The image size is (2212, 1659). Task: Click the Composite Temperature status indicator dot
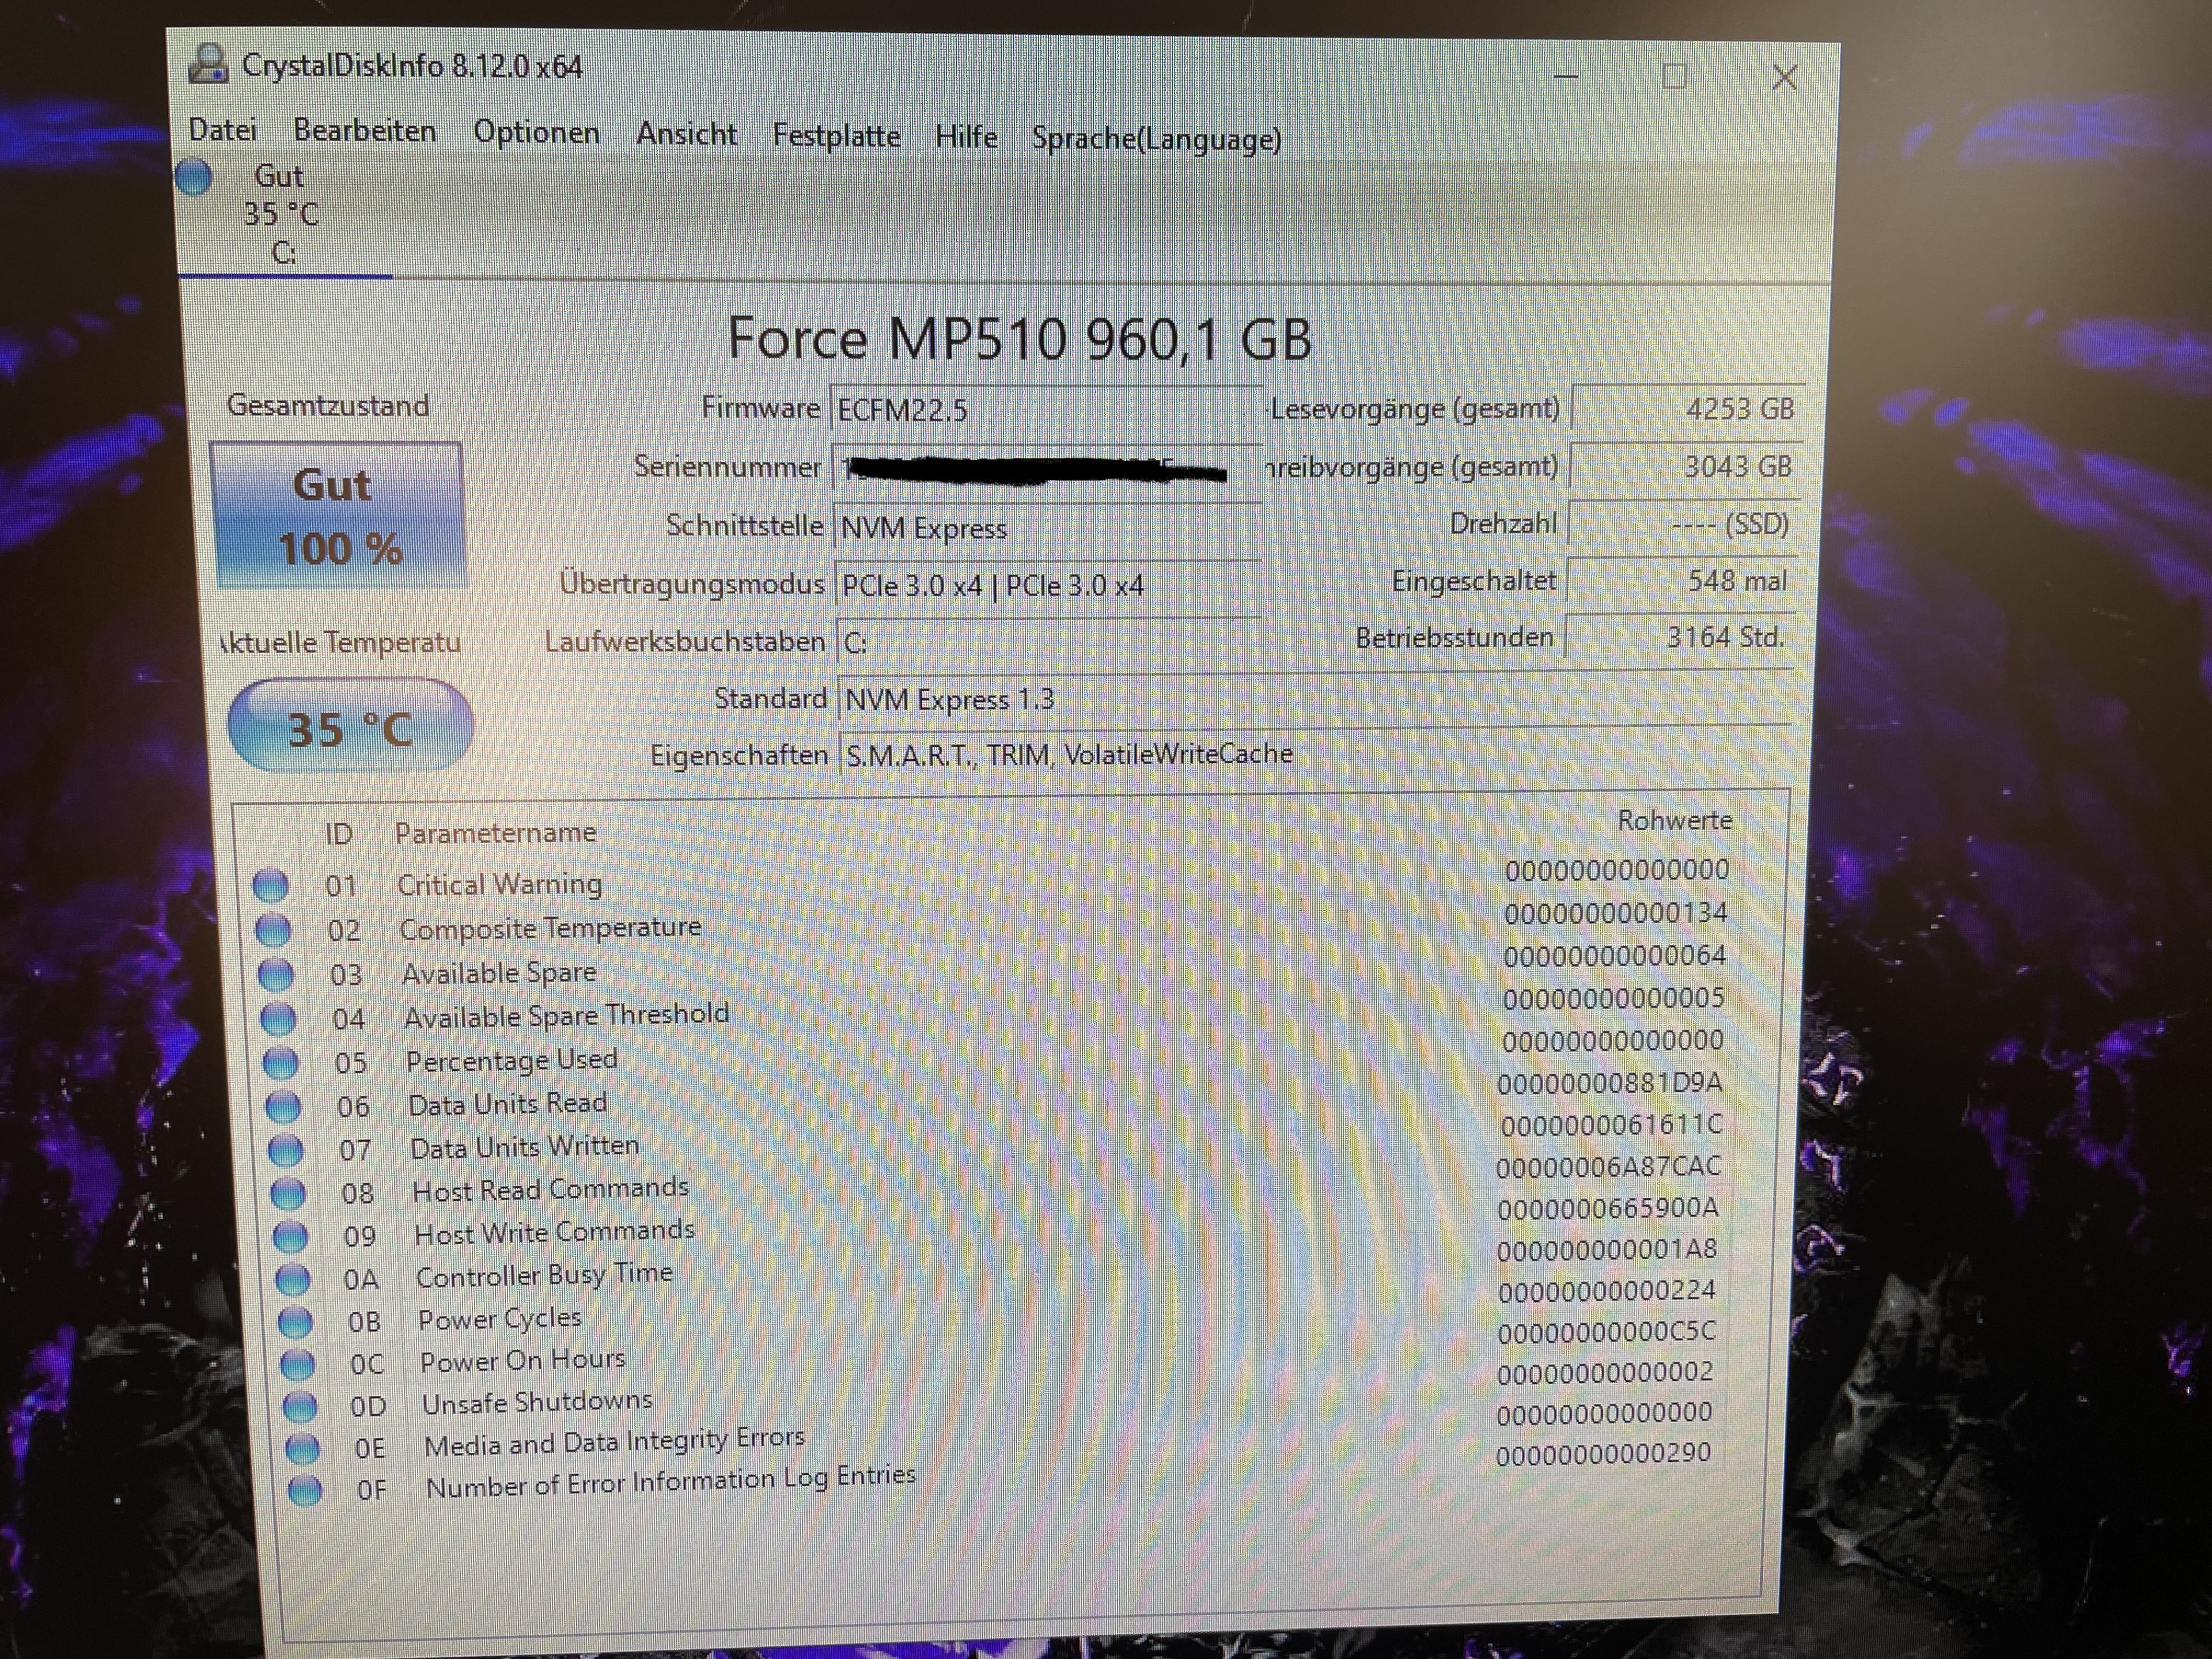point(272,930)
